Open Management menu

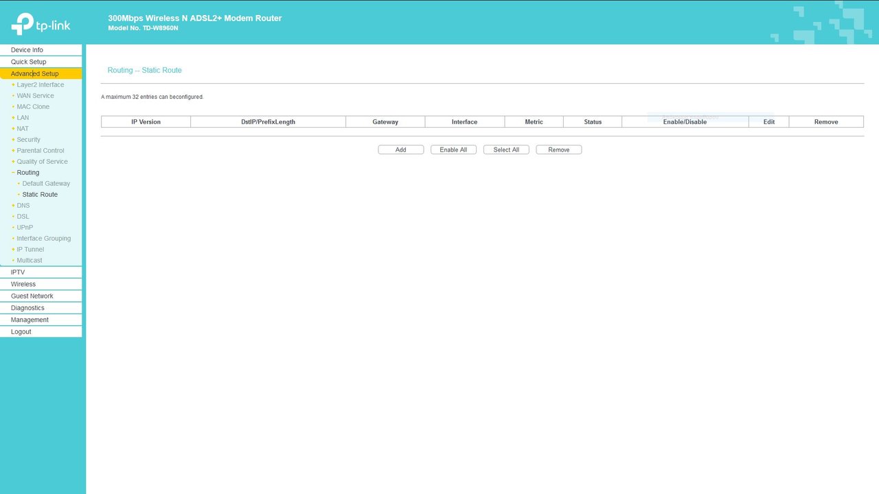click(41, 320)
